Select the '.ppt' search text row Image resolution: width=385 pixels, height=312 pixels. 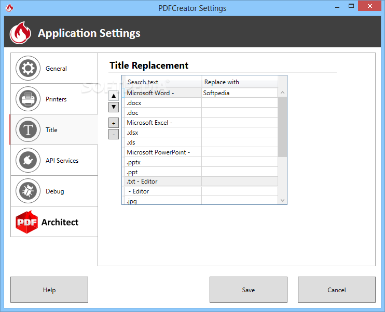point(201,172)
